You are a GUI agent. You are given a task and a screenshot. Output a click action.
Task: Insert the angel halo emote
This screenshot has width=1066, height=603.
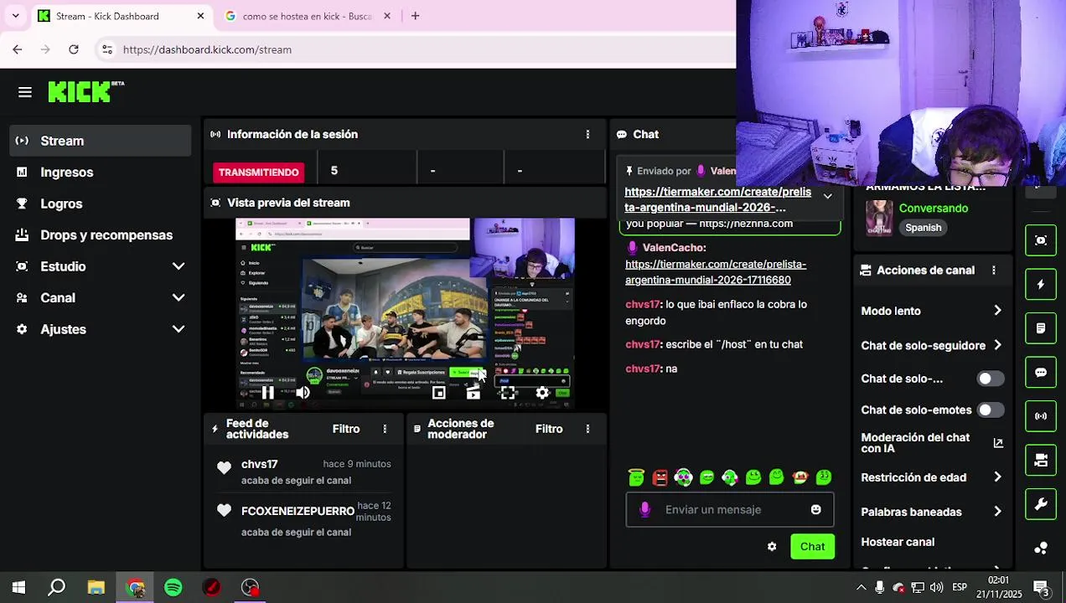[x=636, y=477]
